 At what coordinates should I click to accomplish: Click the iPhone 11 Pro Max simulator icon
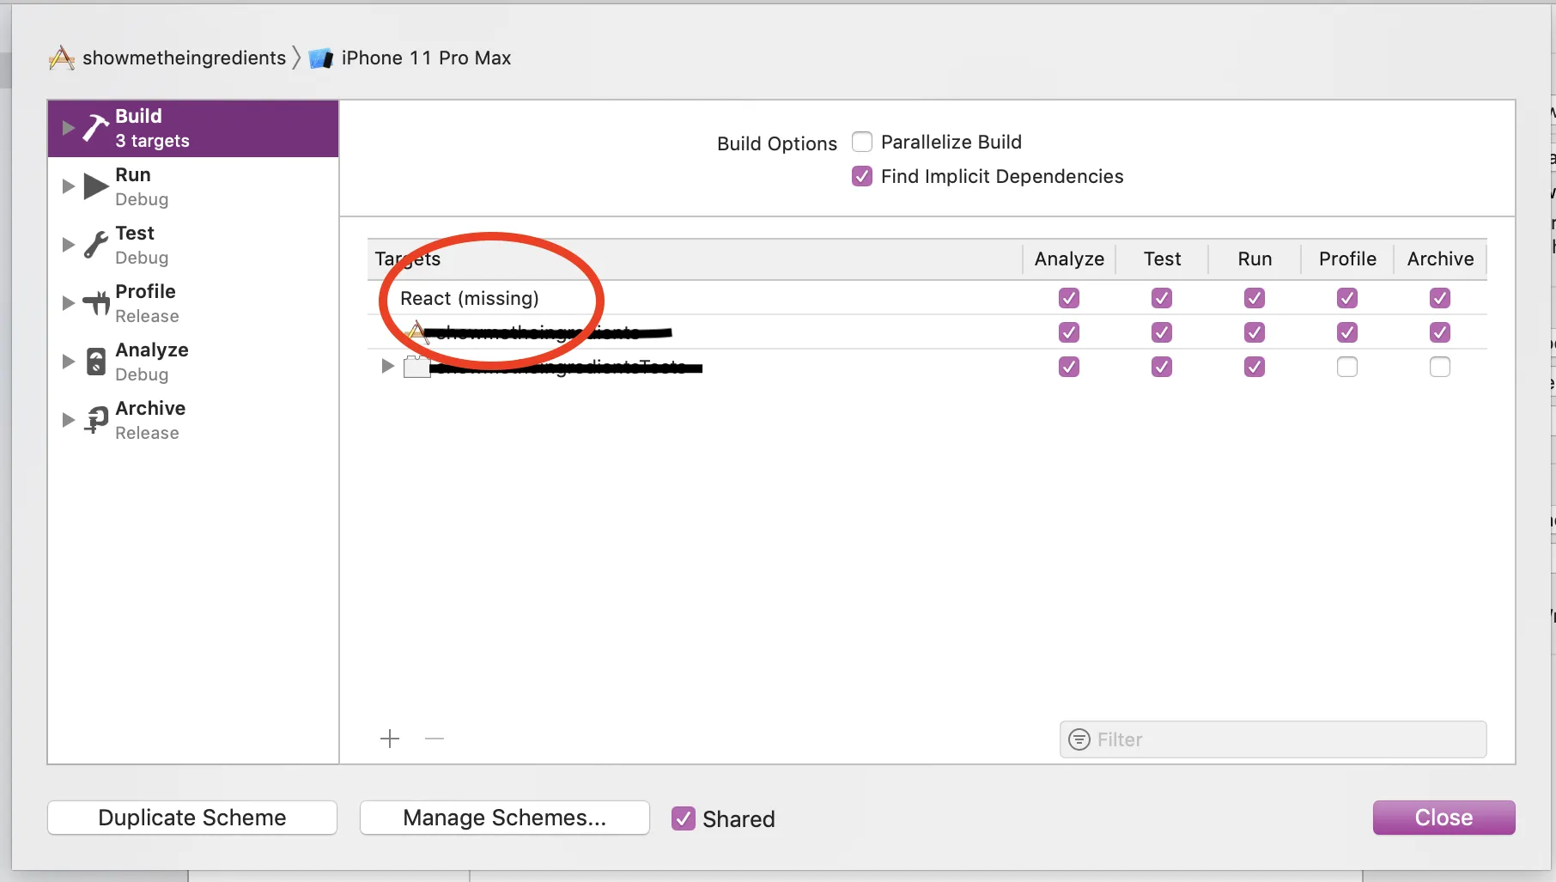click(x=321, y=58)
